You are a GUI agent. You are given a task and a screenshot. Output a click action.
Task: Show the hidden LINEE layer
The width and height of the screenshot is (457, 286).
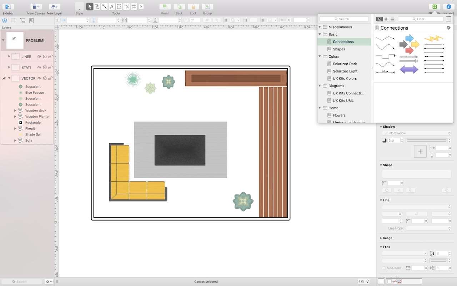point(39,56)
